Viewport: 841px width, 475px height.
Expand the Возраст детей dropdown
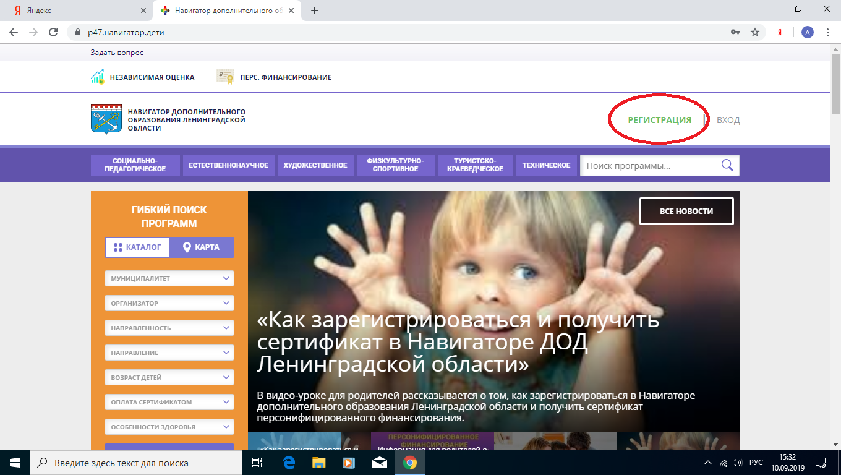coord(169,377)
